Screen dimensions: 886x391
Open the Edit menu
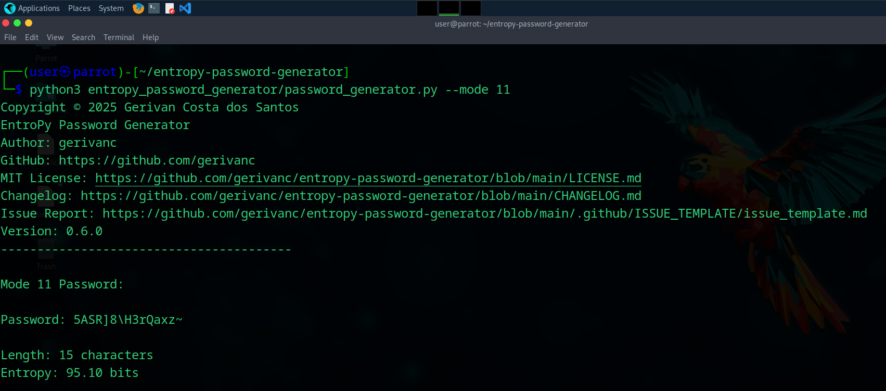(x=32, y=37)
